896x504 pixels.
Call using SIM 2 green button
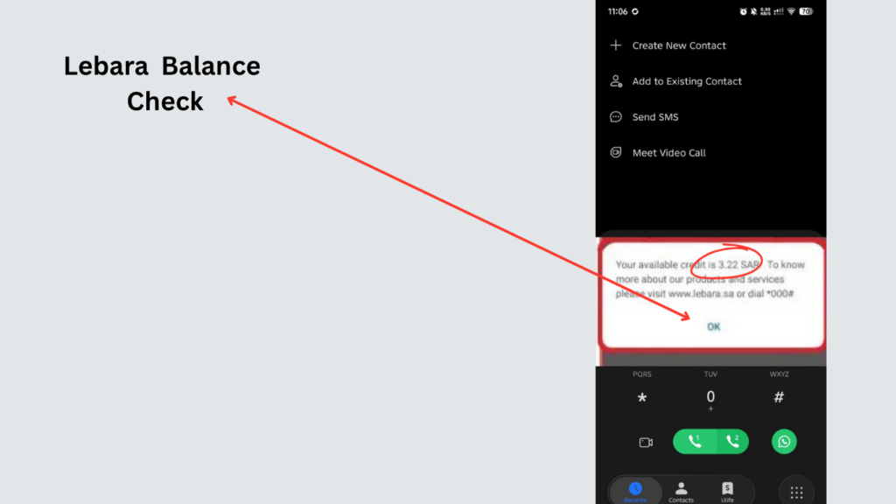[x=732, y=442]
